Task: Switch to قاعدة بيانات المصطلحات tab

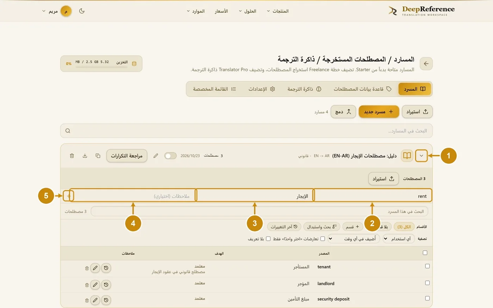Action: tap(363, 89)
